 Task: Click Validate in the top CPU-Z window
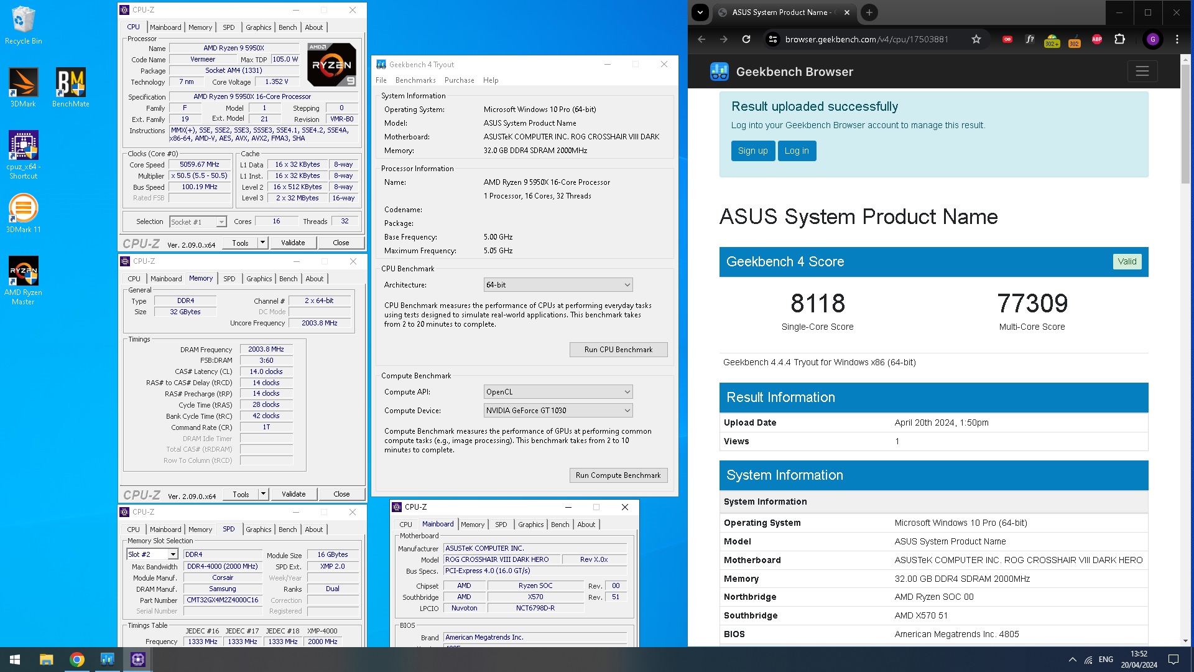pyautogui.click(x=293, y=243)
